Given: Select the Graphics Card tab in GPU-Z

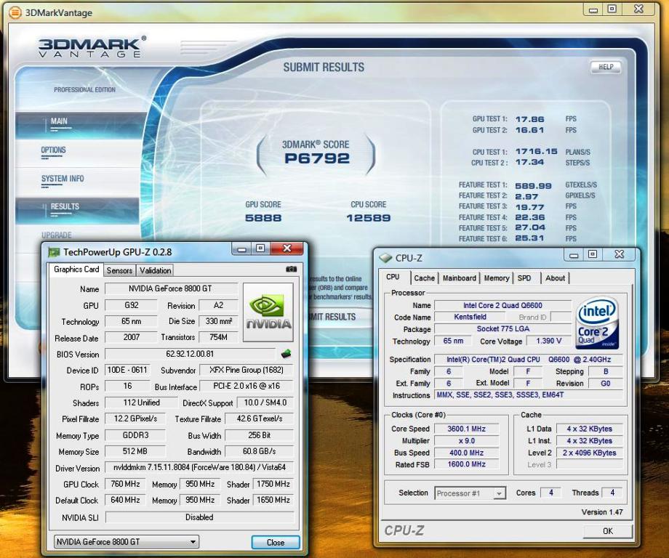Looking at the screenshot, I should click(x=76, y=270).
